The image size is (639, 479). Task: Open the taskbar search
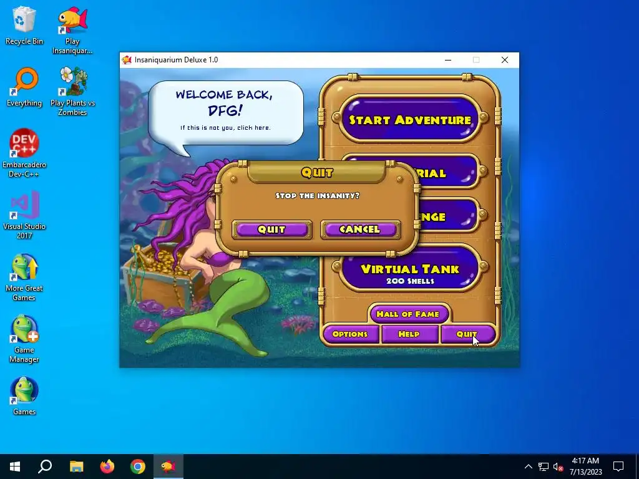45,467
